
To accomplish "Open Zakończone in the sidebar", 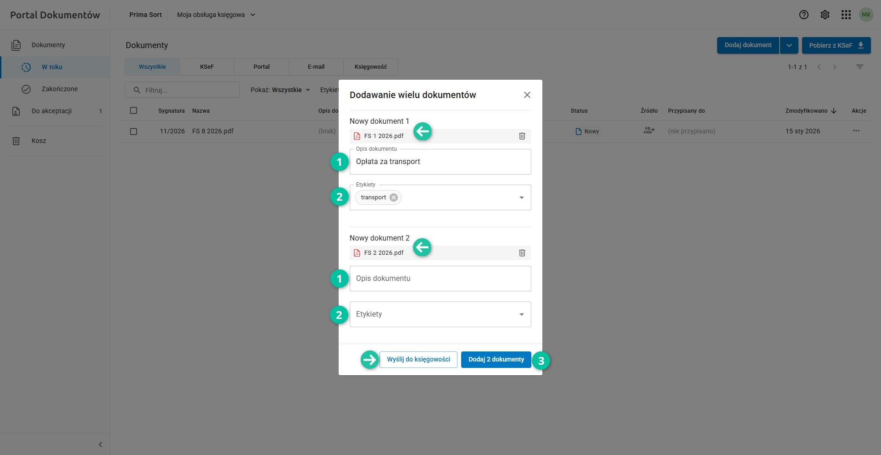I will pyautogui.click(x=60, y=89).
